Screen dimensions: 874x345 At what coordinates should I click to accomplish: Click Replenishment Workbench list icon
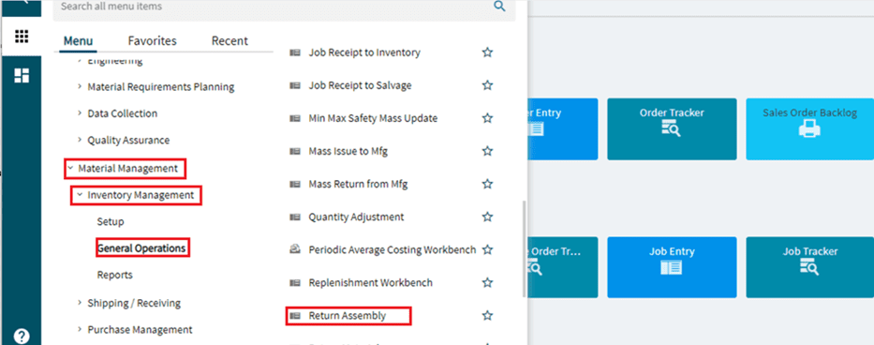295,283
